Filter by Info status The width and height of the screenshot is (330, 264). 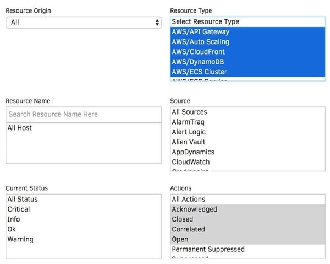click(x=84, y=219)
